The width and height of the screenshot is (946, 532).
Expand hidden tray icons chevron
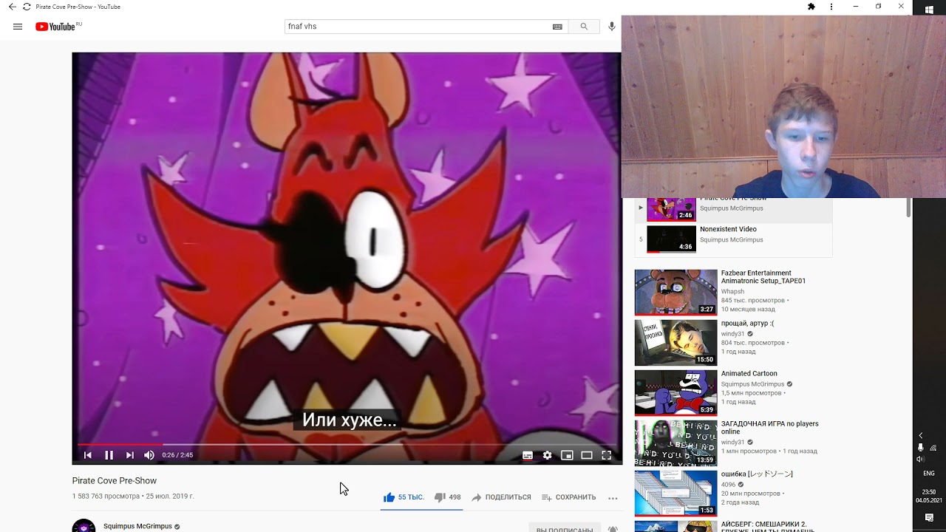click(921, 436)
